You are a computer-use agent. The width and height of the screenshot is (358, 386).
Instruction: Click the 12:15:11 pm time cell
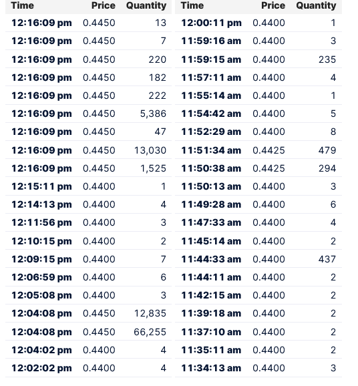[x=41, y=186]
